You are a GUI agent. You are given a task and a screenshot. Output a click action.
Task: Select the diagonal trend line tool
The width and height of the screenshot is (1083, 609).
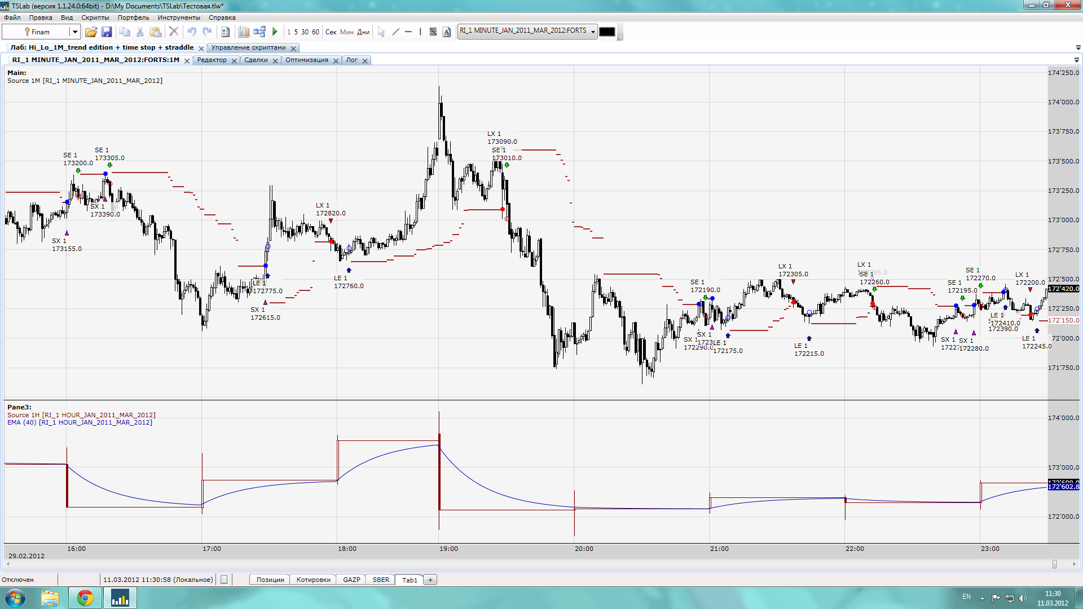(395, 32)
